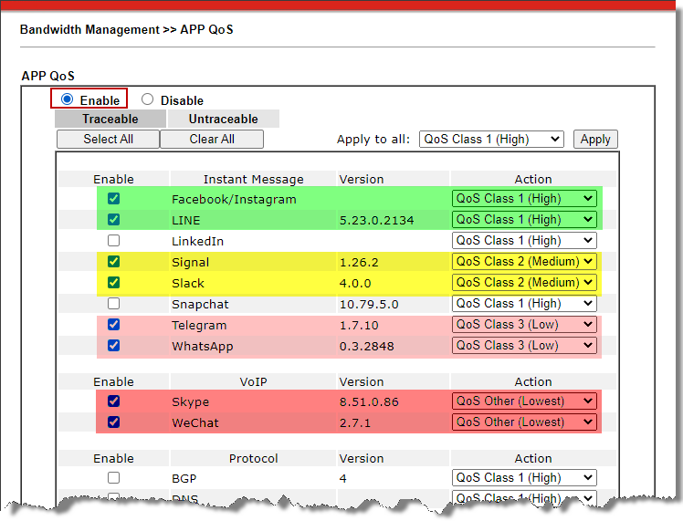Select the Disable radio button

coord(147,99)
